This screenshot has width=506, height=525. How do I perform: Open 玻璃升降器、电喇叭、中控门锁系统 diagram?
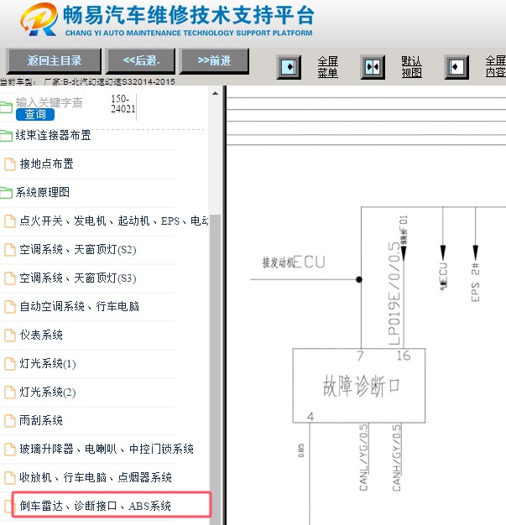point(107,449)
